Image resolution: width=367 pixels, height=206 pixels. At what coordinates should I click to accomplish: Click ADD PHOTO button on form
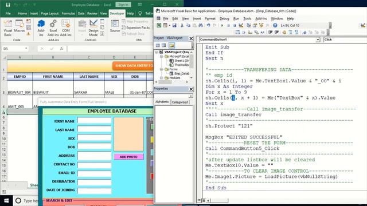coord(128,157)
